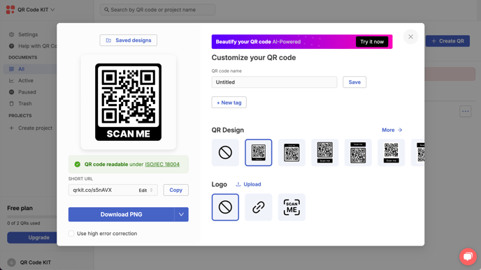
Task: Pick the third QR design thumbnail with top label
Action: click(x=292, y=153)
